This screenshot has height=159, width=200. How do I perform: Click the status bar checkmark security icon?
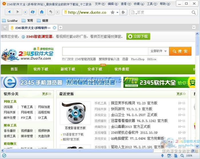(x=4, y=156)
